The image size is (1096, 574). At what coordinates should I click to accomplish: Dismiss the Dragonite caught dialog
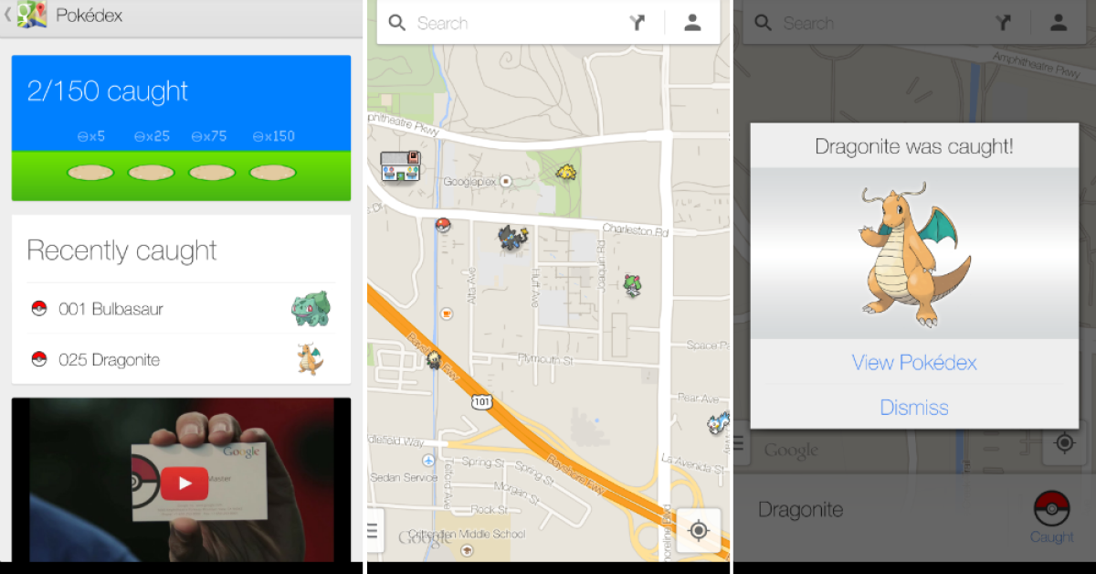[x=914, y=408]
